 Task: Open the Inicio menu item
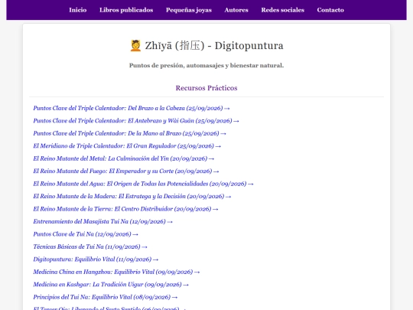pos(78,10)
